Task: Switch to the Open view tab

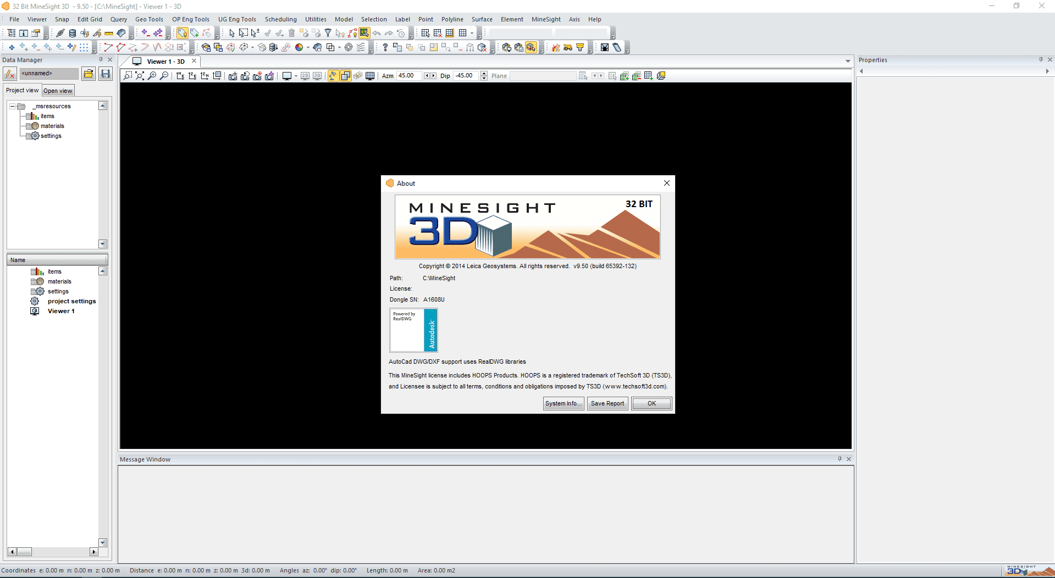Action: pyautogui.click(x=58, y=91)
